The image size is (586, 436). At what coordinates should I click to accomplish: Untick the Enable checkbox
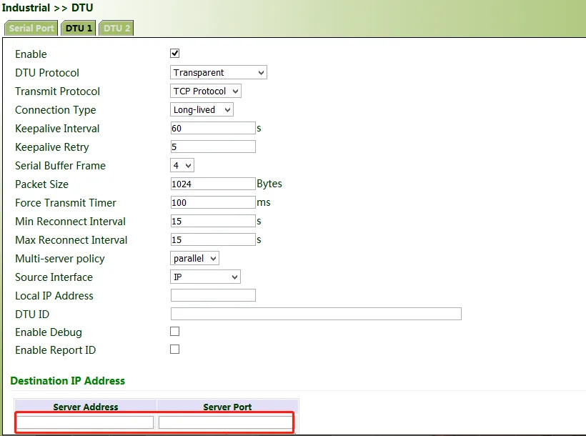tap(174, 53)
